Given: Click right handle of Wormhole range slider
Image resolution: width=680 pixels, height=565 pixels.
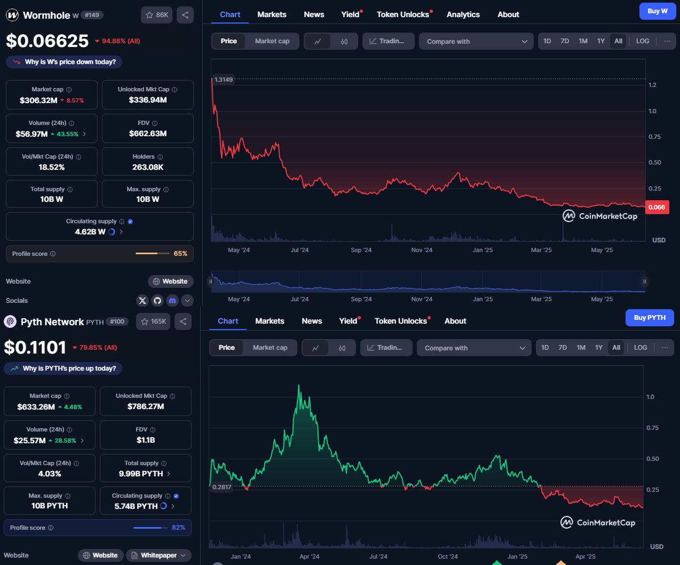Looking at the screenshot, I should 645,281.
